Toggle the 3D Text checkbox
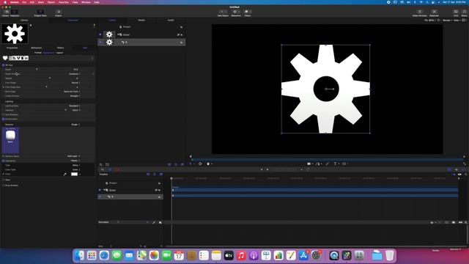469x264 pixels. [x=4, y=65]
